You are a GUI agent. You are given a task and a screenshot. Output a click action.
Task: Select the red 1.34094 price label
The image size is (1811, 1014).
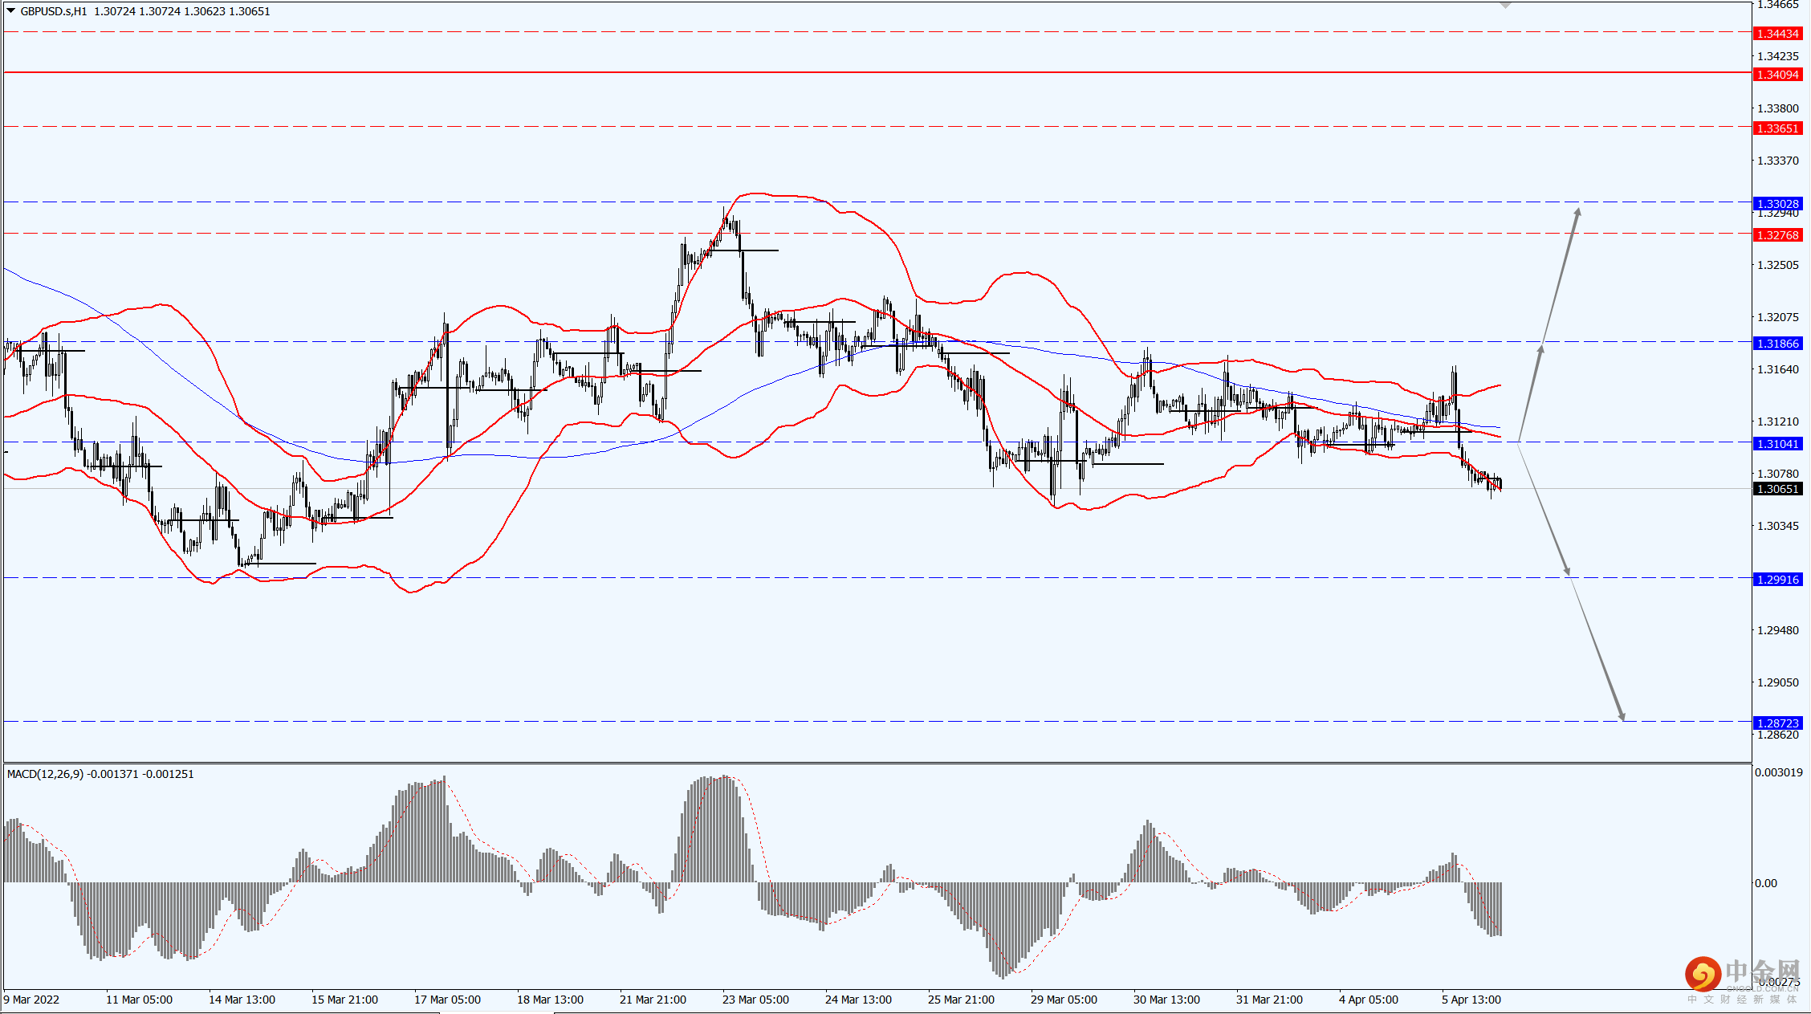tap(1777, 75)
